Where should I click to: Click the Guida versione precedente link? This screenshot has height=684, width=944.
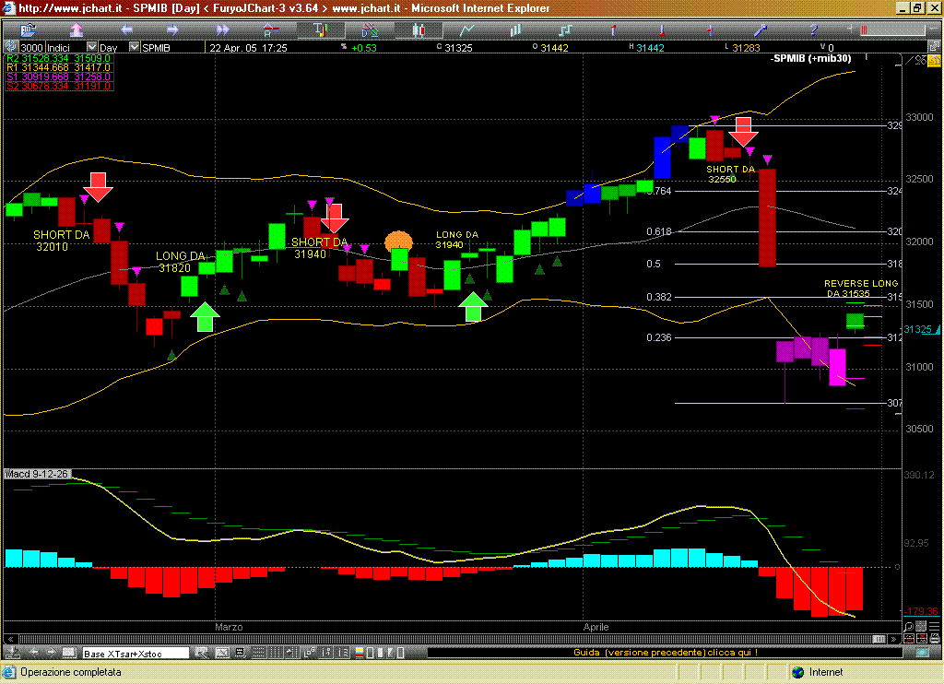pos(666,653)
